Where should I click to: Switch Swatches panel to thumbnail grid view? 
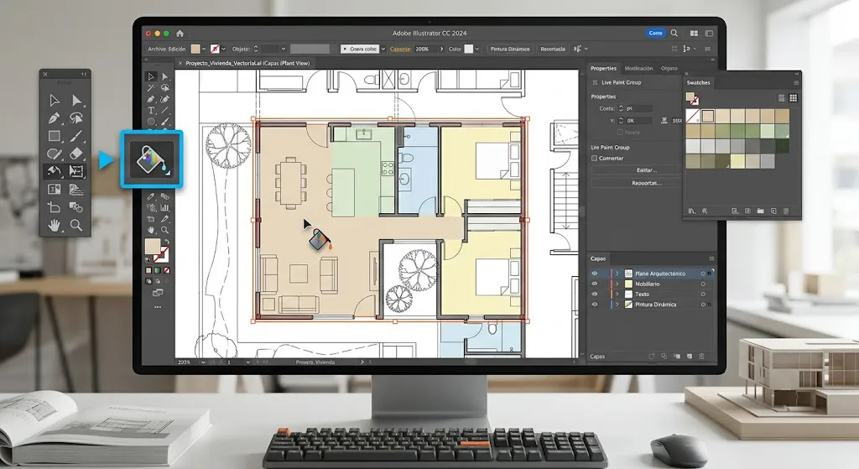tap(793, 98)
